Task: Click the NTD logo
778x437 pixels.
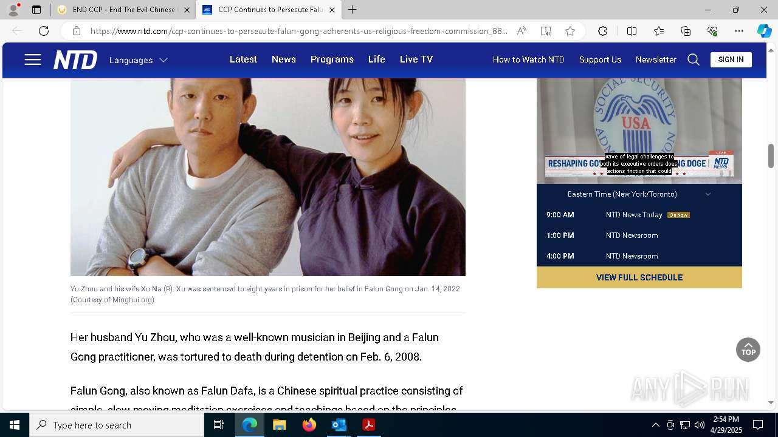Action: pyautogui.click(x=75, y=60)
